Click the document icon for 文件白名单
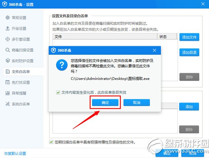This screenshot has height=158, width=209. coord(8,72)
